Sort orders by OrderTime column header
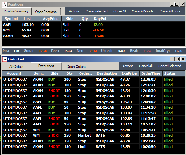Viewport: 186px width, 155px height. 151,73
